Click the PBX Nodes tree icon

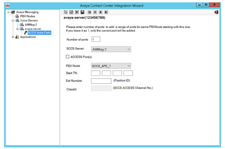17,16
